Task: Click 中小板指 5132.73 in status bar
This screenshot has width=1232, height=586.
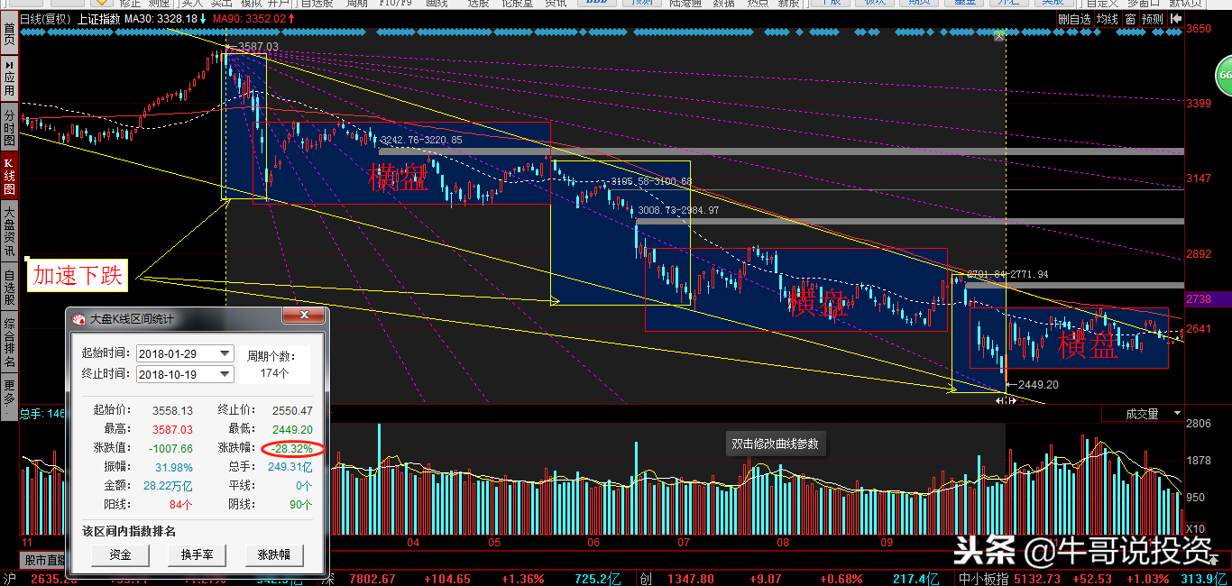Action: (x=1009, y=579)
